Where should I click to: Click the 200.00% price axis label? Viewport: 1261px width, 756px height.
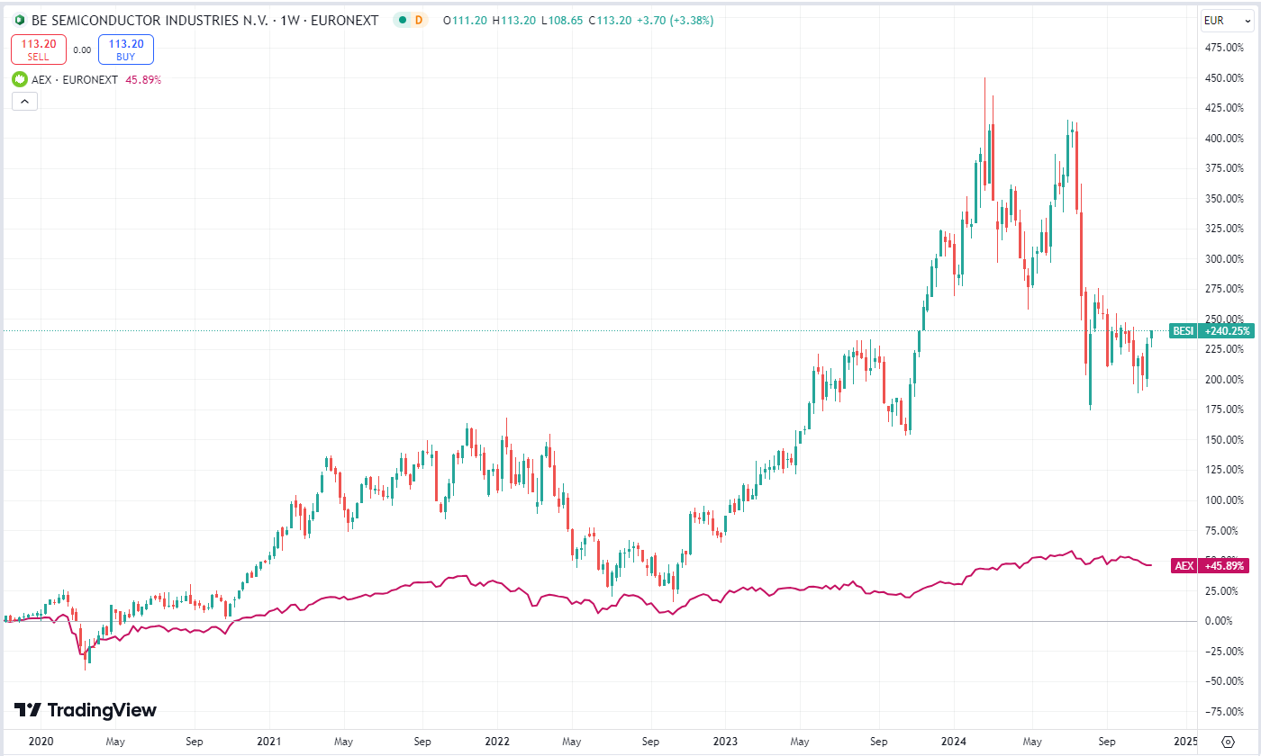pyautogui.click(x=1223, y=380)
